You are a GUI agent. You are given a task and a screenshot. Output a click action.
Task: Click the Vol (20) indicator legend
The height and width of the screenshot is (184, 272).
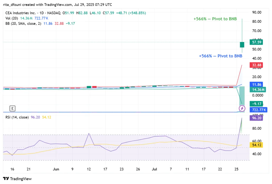[x=12, y=18]
